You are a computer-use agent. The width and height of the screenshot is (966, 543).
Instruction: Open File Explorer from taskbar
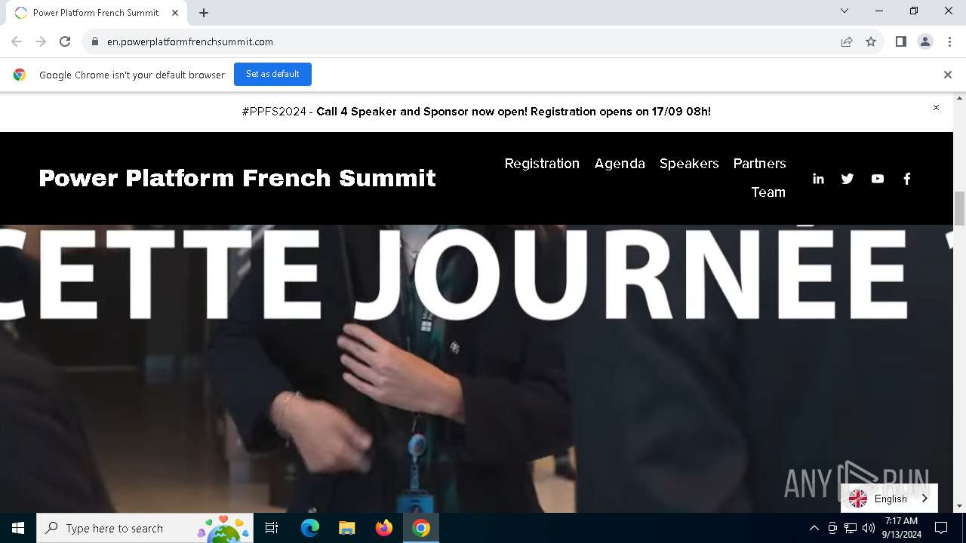coord(346,528)
